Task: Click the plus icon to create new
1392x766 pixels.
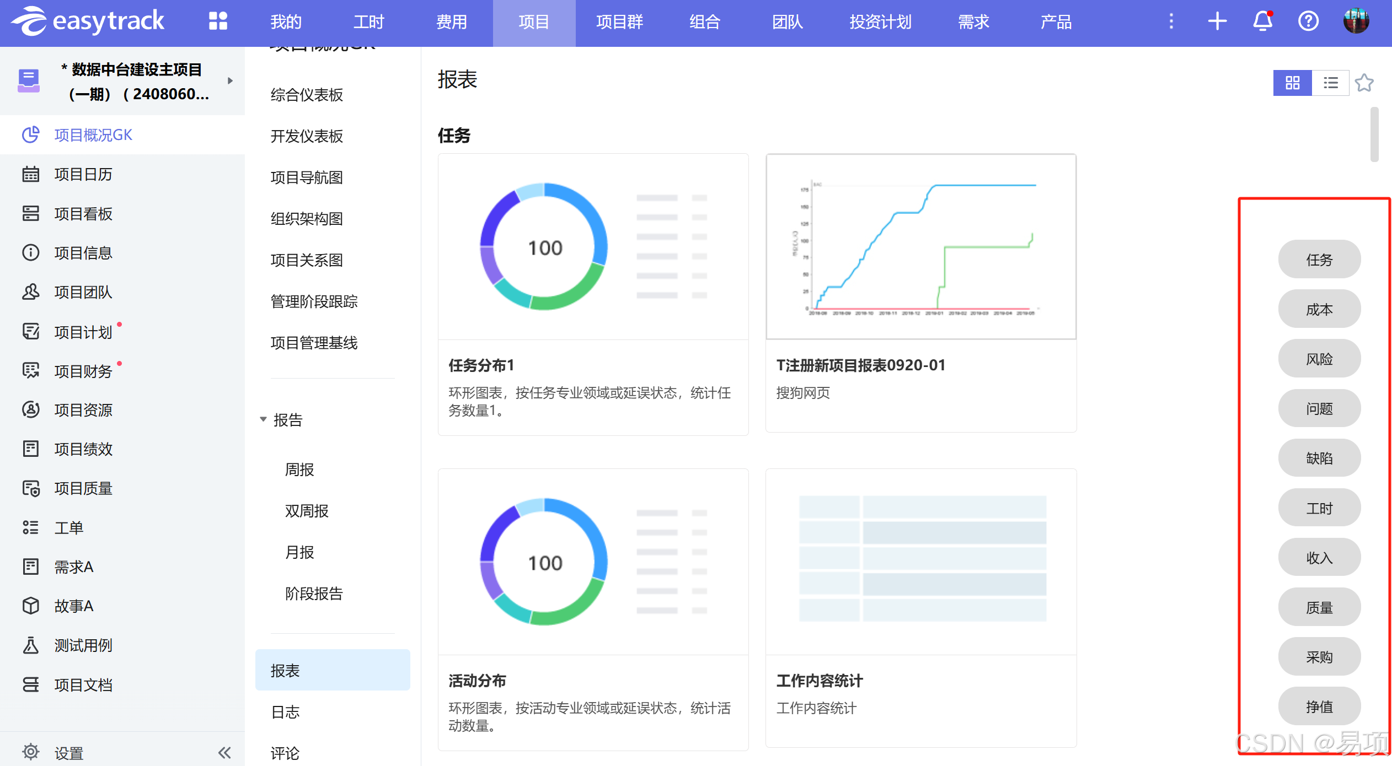Action: point(1217,21)
